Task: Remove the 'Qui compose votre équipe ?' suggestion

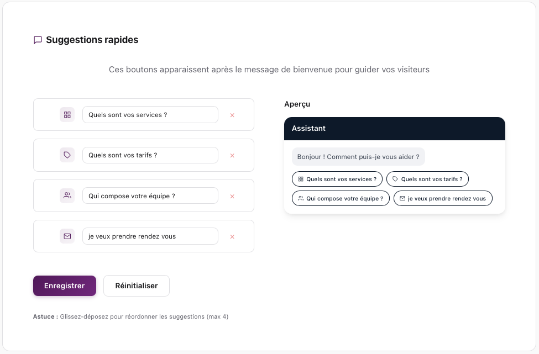Action: pos(232,196)
